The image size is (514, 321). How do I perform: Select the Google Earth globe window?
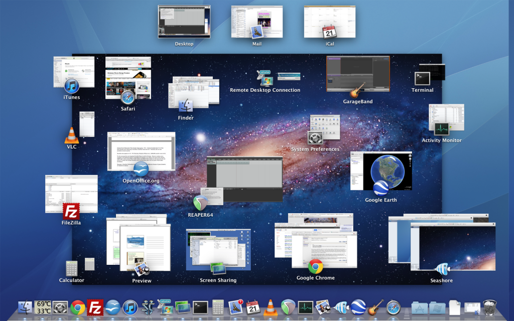click(381, 171)
